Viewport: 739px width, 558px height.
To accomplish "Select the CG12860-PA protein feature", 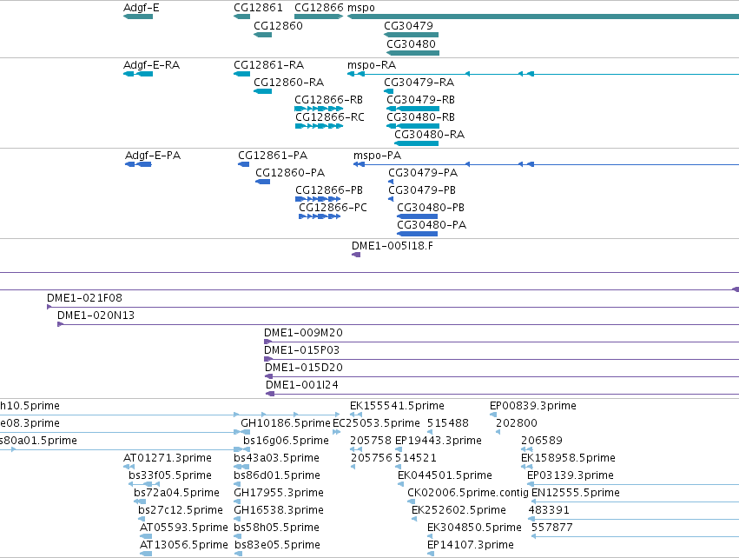I will click(x=262, y=182).
